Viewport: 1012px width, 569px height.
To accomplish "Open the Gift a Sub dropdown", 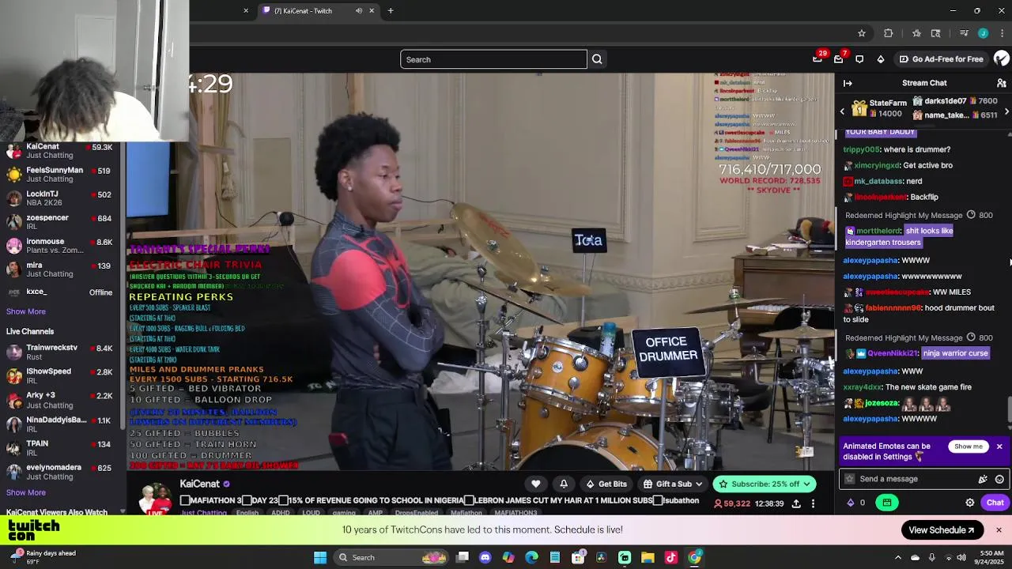I will pos(673,484).
